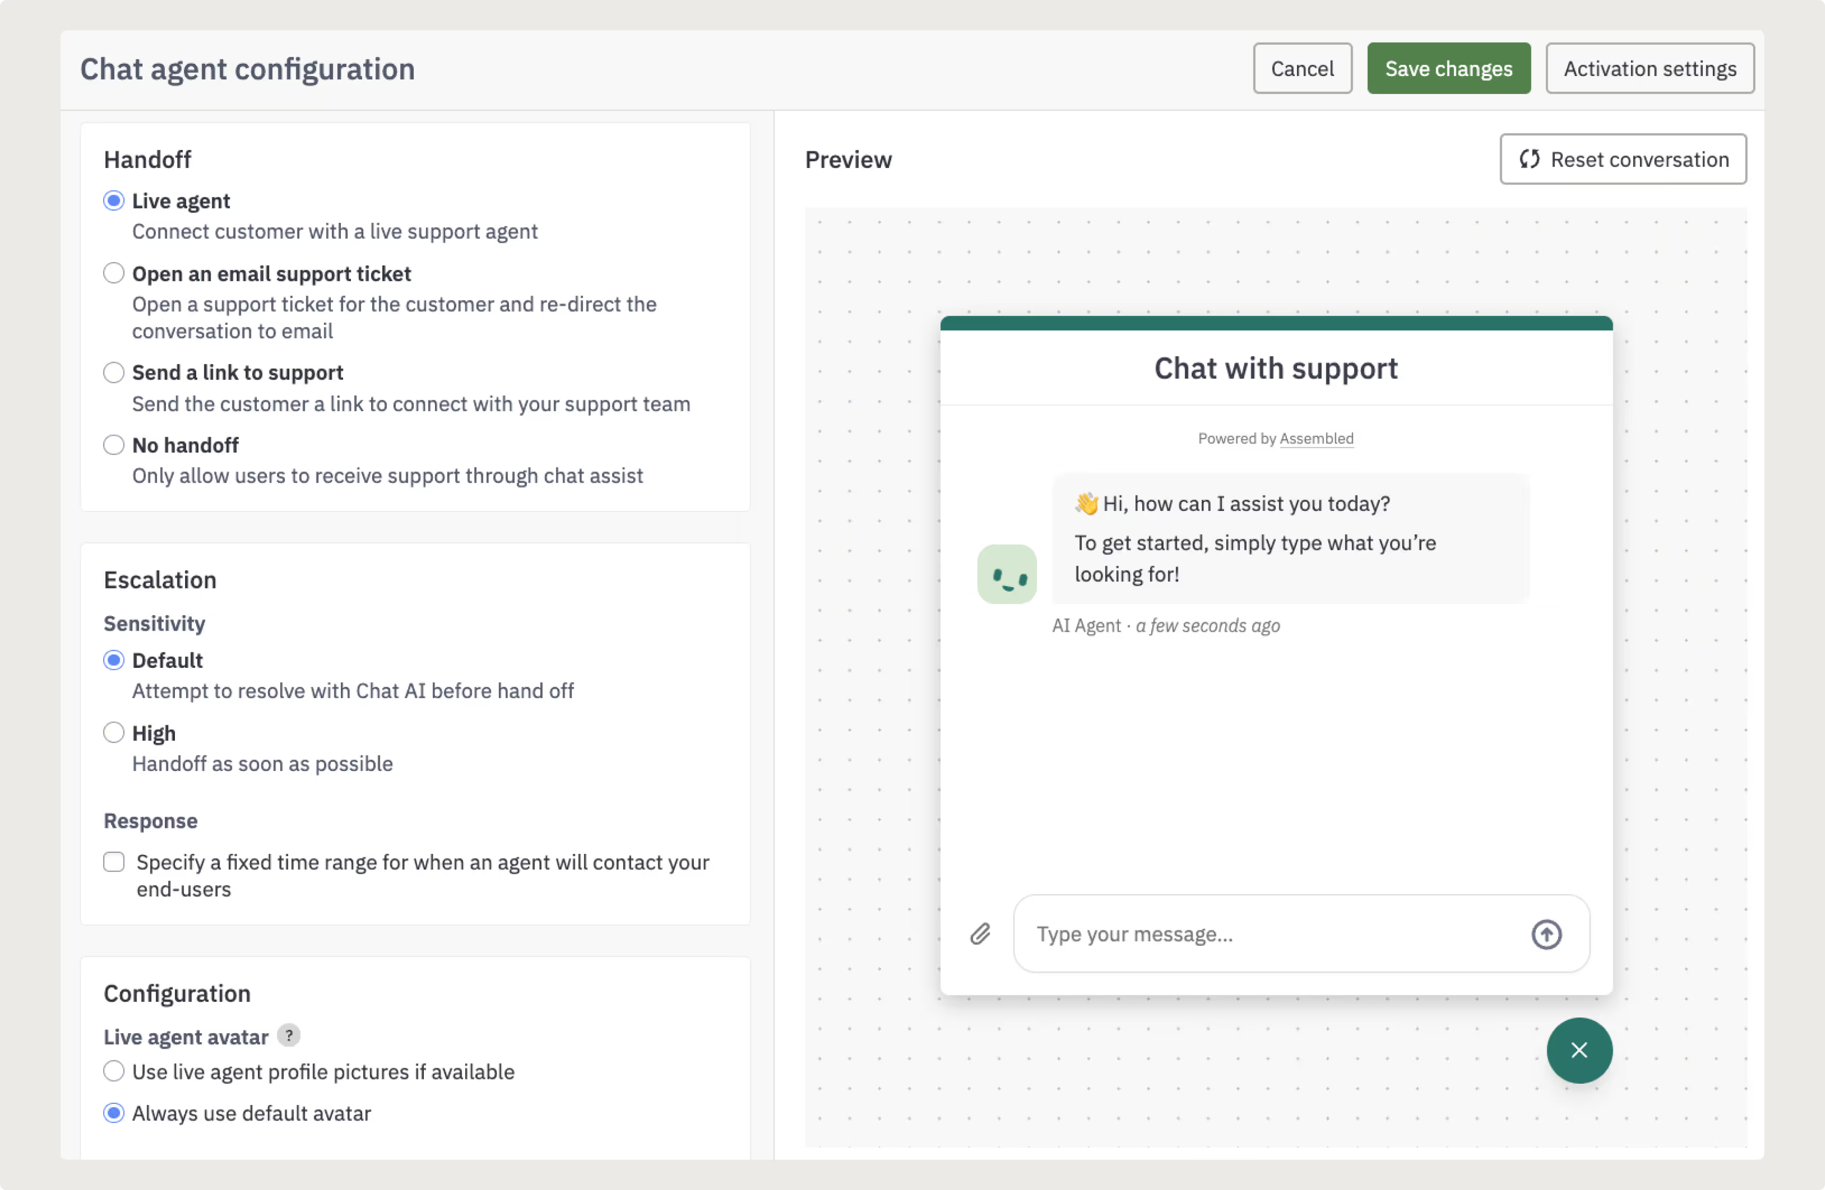Choose Send a link to support
The height and width of the screenshot is (1190, 1825).
pos(113,373)
